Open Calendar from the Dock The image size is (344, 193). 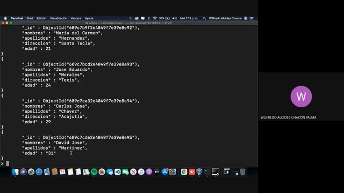pos(62,172)
